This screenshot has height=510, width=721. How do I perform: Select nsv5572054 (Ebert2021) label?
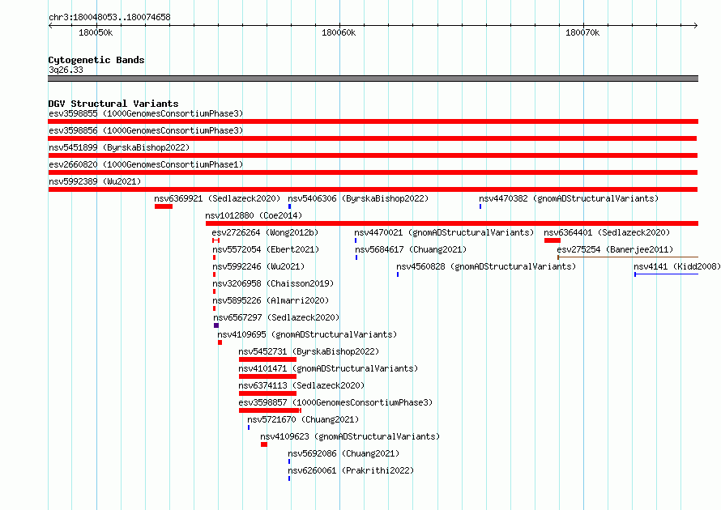coord(266,249)
